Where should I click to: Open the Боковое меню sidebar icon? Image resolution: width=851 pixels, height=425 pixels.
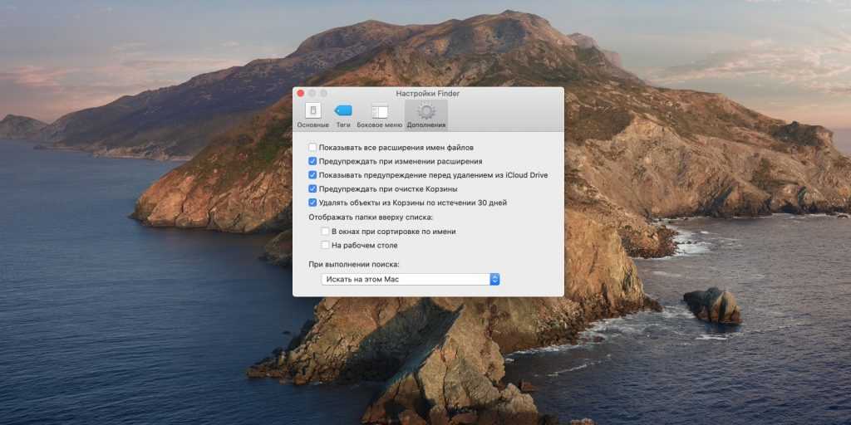point(379,111)
